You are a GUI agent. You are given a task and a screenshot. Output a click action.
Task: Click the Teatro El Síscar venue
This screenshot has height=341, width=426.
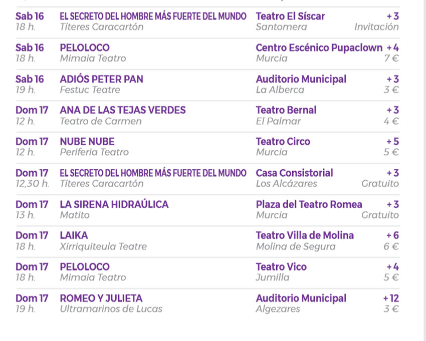pyautogui.click(x=290, y=17)
